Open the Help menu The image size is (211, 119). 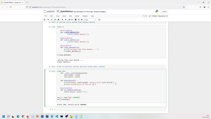click(92, 16)
